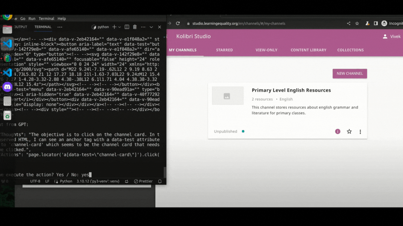Click the sync icon in status bar
Image resolution: width=403 pixels, height=226 pixels.
coord(126,181)
